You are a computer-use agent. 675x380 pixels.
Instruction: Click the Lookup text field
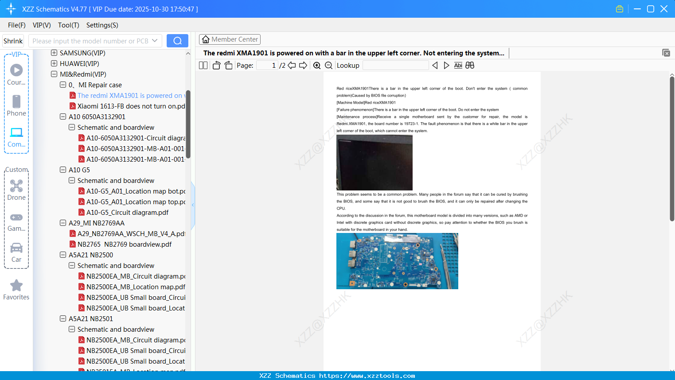tap(396, 66)
